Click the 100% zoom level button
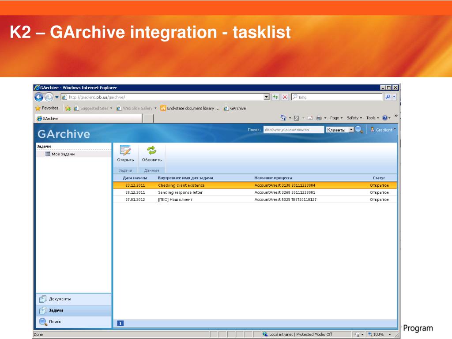 click(376, 335)
